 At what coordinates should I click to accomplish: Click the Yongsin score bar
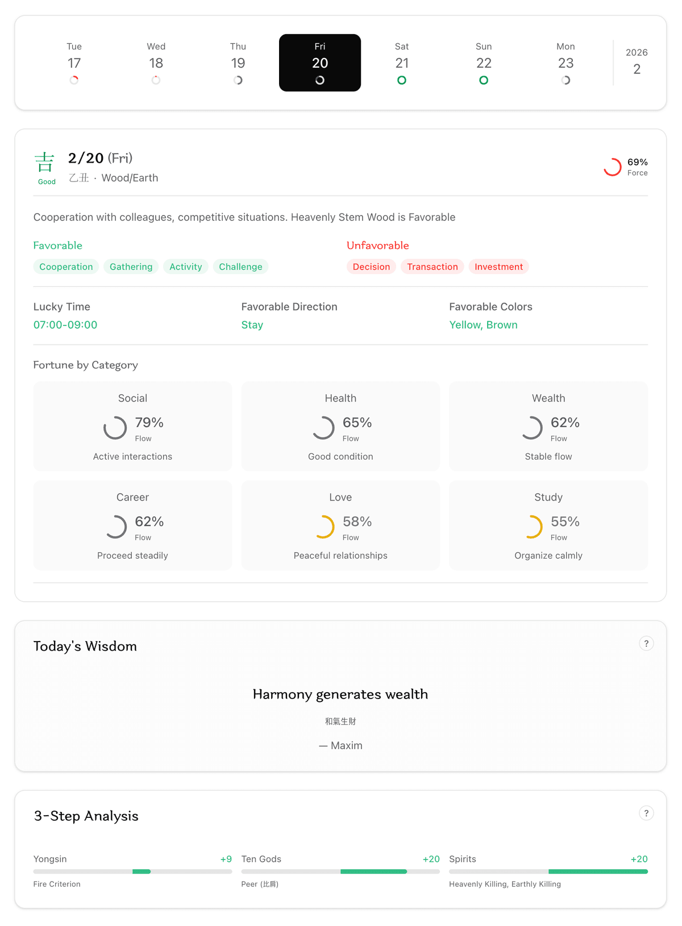132,871
